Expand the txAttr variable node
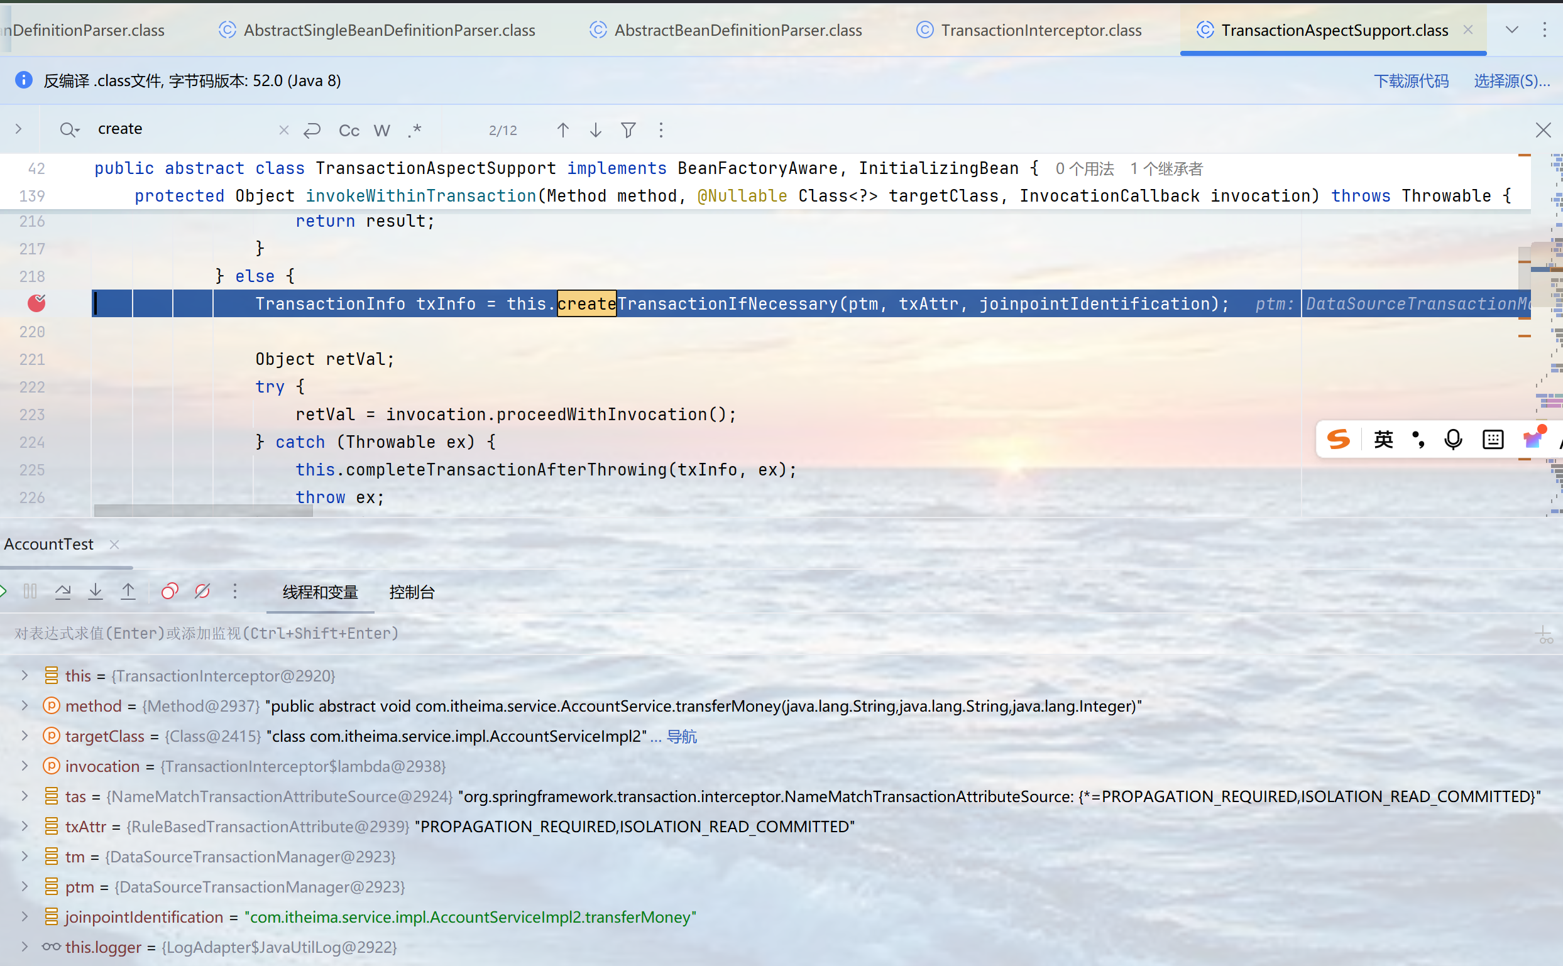This screenshot has height=966, width=1563. pyautogui.click(x=25, y=826)
